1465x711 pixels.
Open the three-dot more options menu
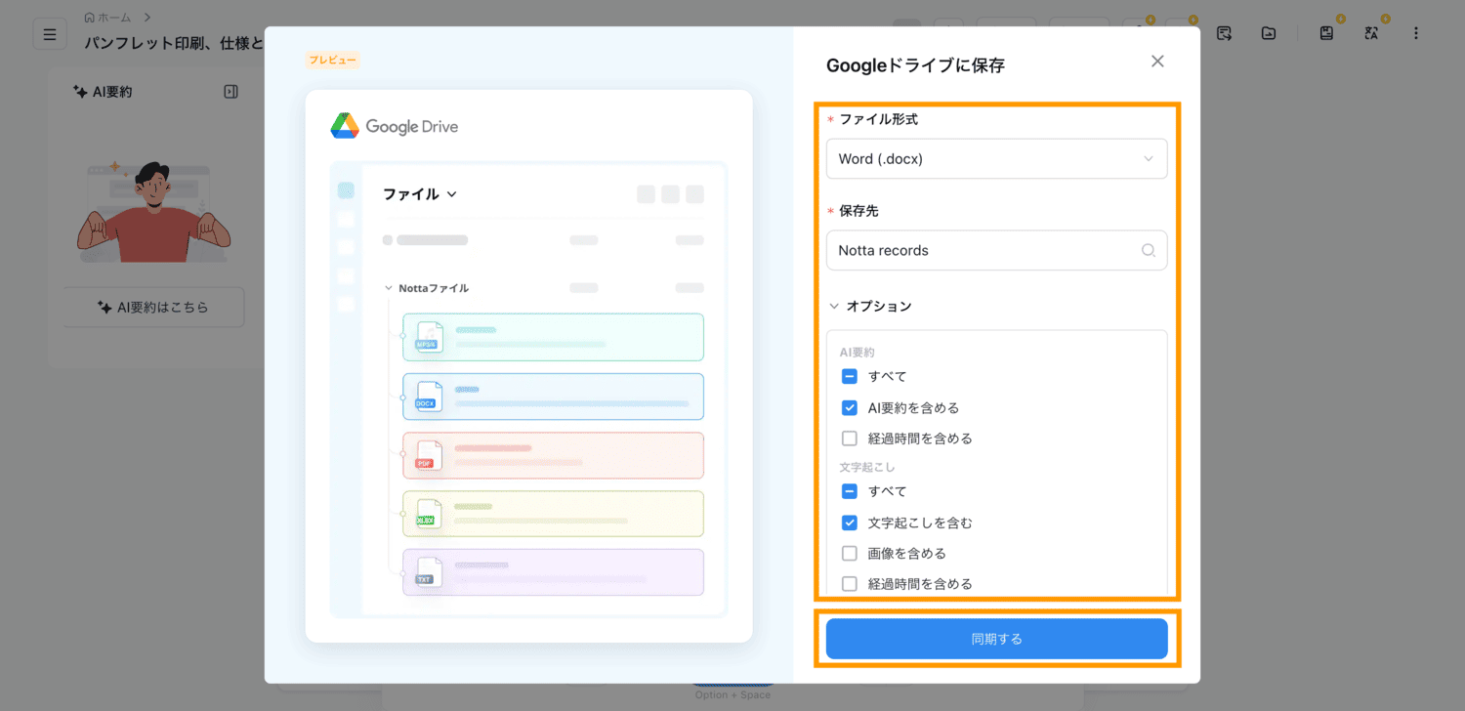click(1416, 33)
